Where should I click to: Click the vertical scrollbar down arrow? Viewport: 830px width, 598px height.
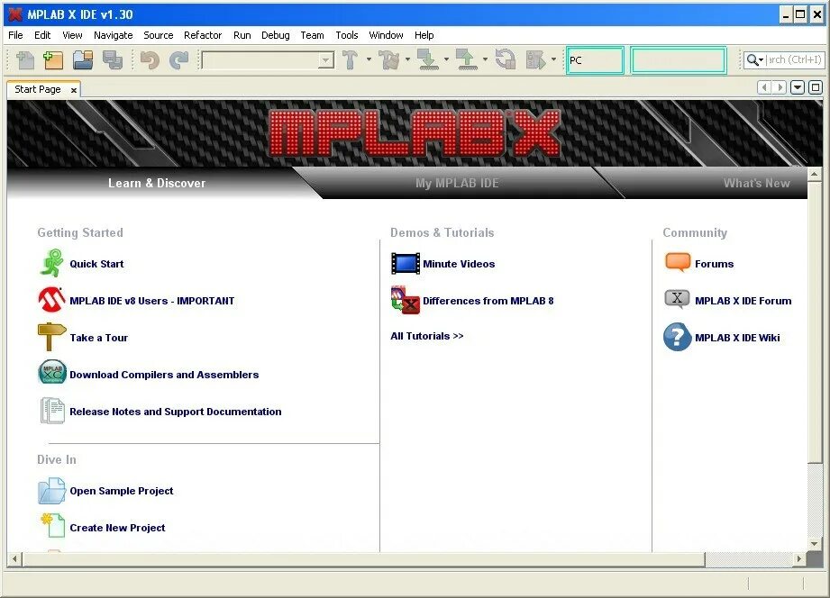(814, 543)
